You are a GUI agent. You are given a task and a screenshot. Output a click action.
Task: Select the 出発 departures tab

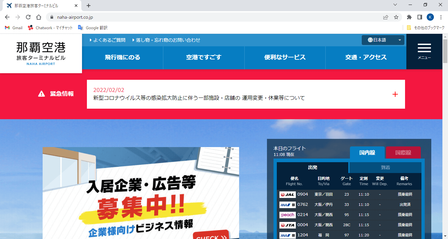(x=313, y=167)
